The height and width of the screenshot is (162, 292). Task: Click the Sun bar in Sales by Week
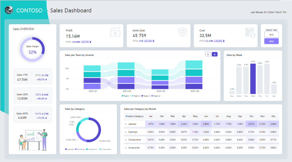point(232,92)
